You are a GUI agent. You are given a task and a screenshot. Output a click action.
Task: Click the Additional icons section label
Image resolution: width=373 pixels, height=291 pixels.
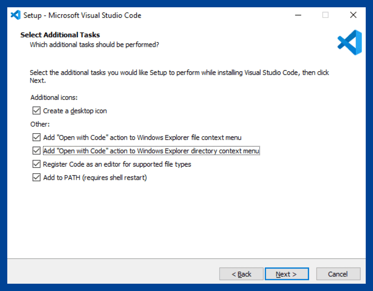pyautogui.click(x=54, y=97)
